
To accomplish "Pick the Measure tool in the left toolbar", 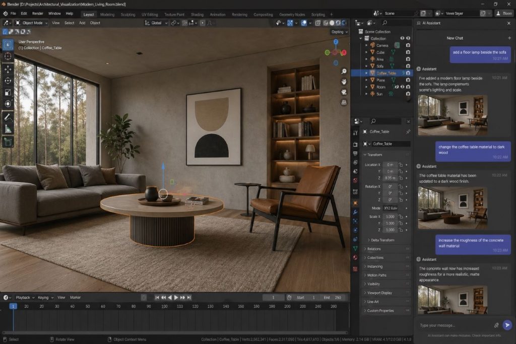I will (8, 129).
